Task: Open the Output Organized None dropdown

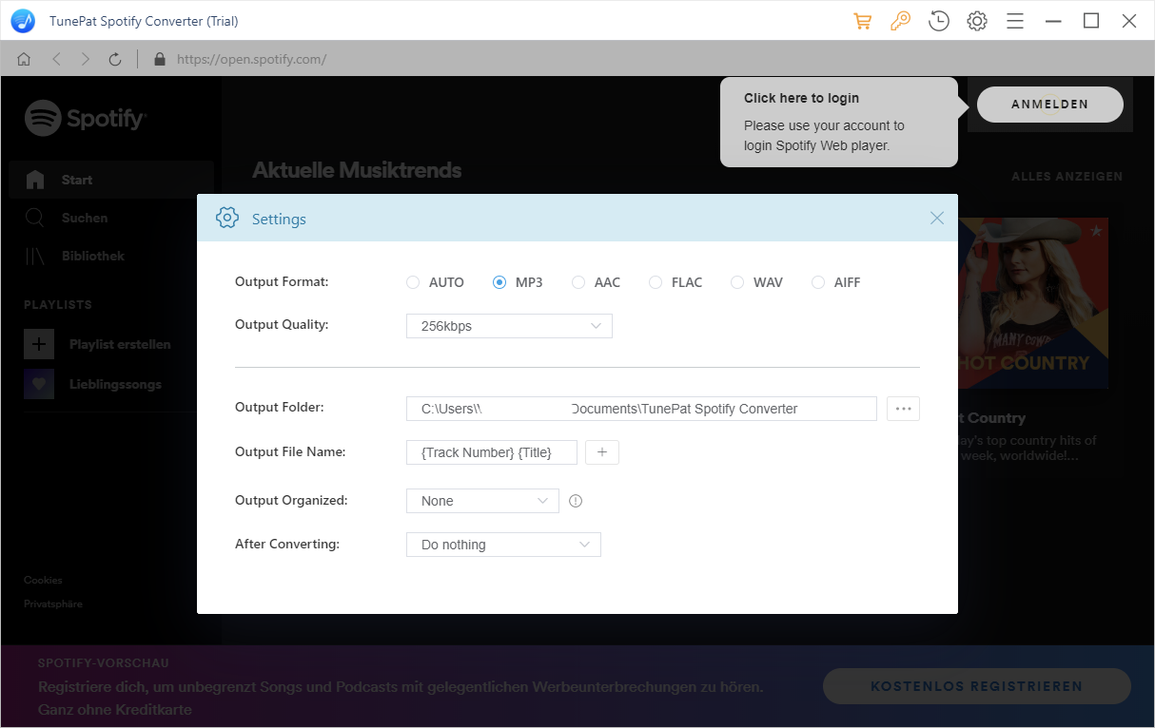Action: pos(482,501)
